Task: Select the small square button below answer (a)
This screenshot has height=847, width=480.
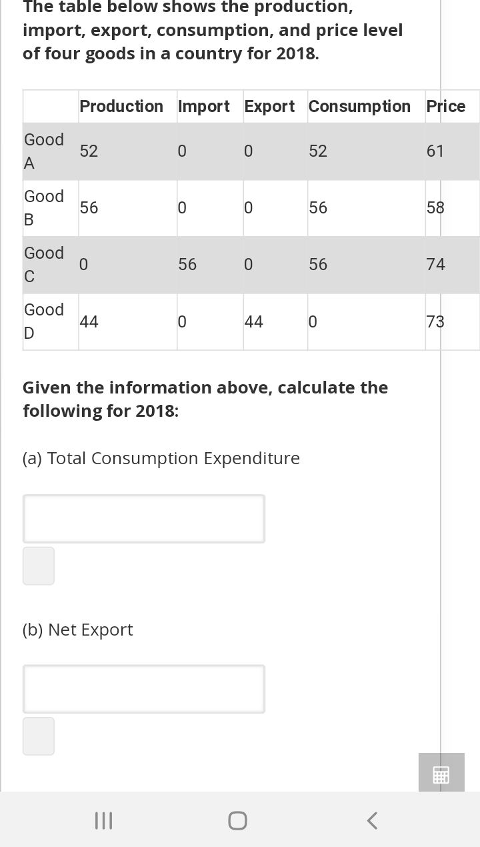Action: [38, 566]
